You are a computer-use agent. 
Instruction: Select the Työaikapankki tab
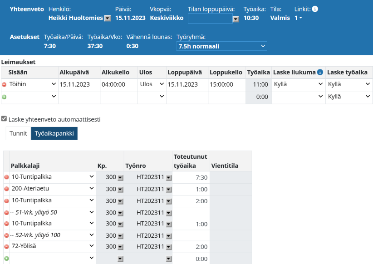point(54,133)
